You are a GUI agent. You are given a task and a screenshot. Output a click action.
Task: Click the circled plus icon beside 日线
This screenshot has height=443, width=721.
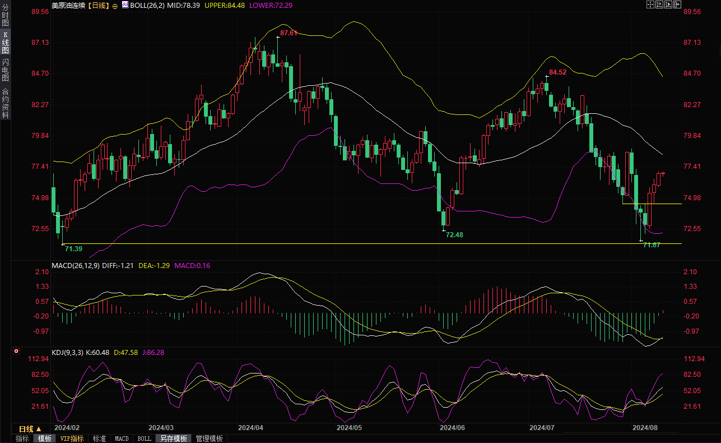[x=115, y=5]
